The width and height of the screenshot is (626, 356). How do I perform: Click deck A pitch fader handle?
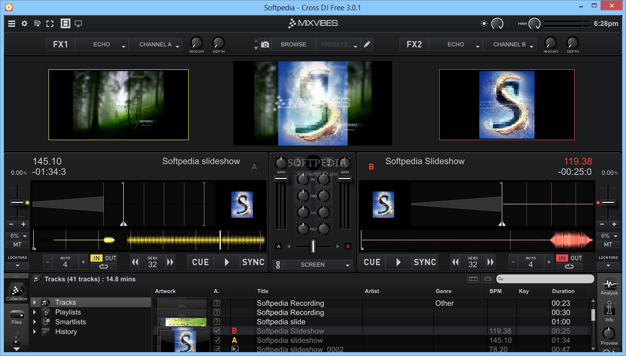point(17,203)
